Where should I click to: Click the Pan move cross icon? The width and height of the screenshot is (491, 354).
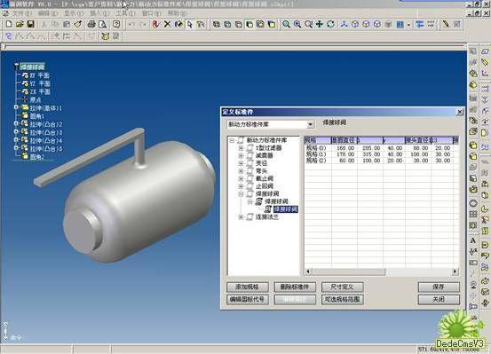pyautogui.click(x=320, y=24)
